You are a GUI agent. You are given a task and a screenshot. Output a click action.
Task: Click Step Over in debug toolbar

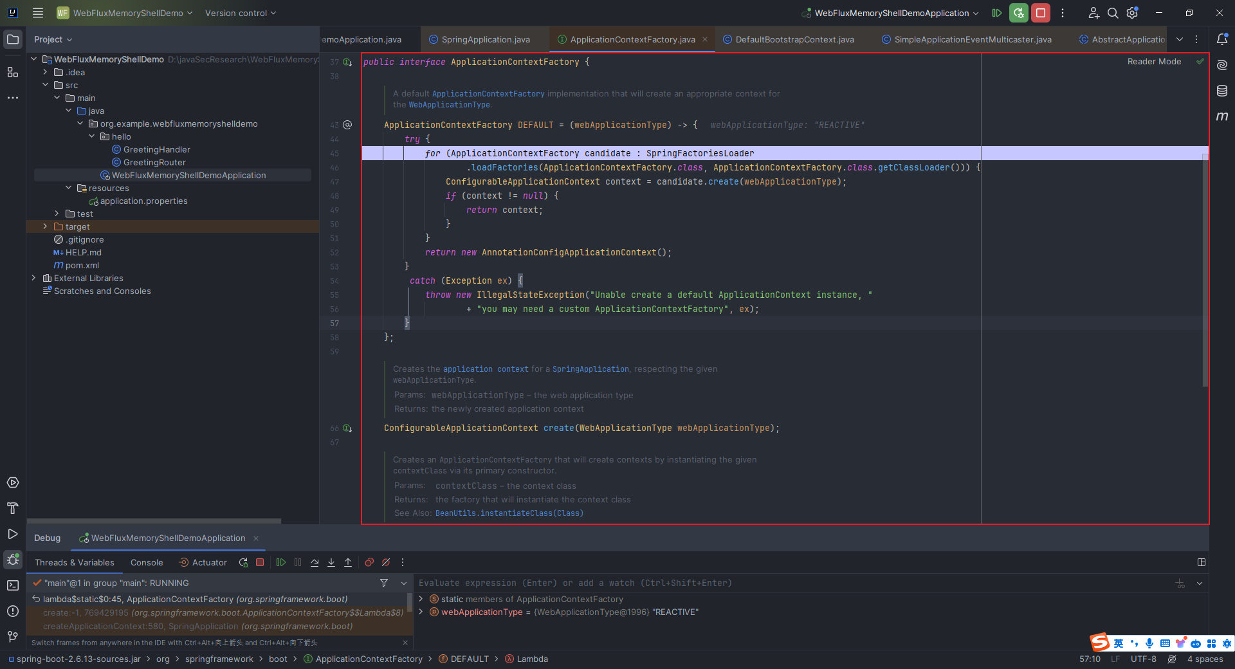coord(315,562)
